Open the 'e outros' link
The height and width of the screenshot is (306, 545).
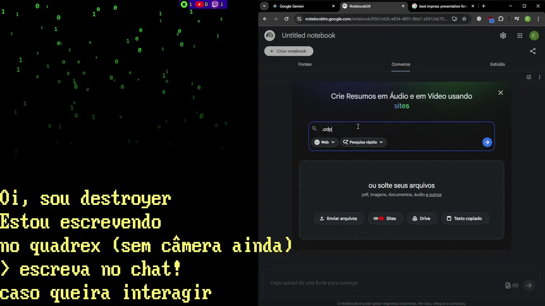[x=433, y=195]
